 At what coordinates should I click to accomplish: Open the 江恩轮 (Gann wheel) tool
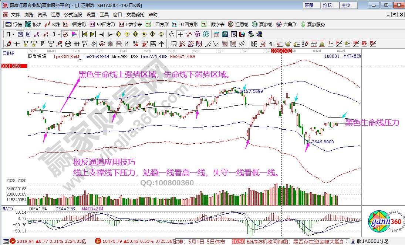click(x=239, y=24)
